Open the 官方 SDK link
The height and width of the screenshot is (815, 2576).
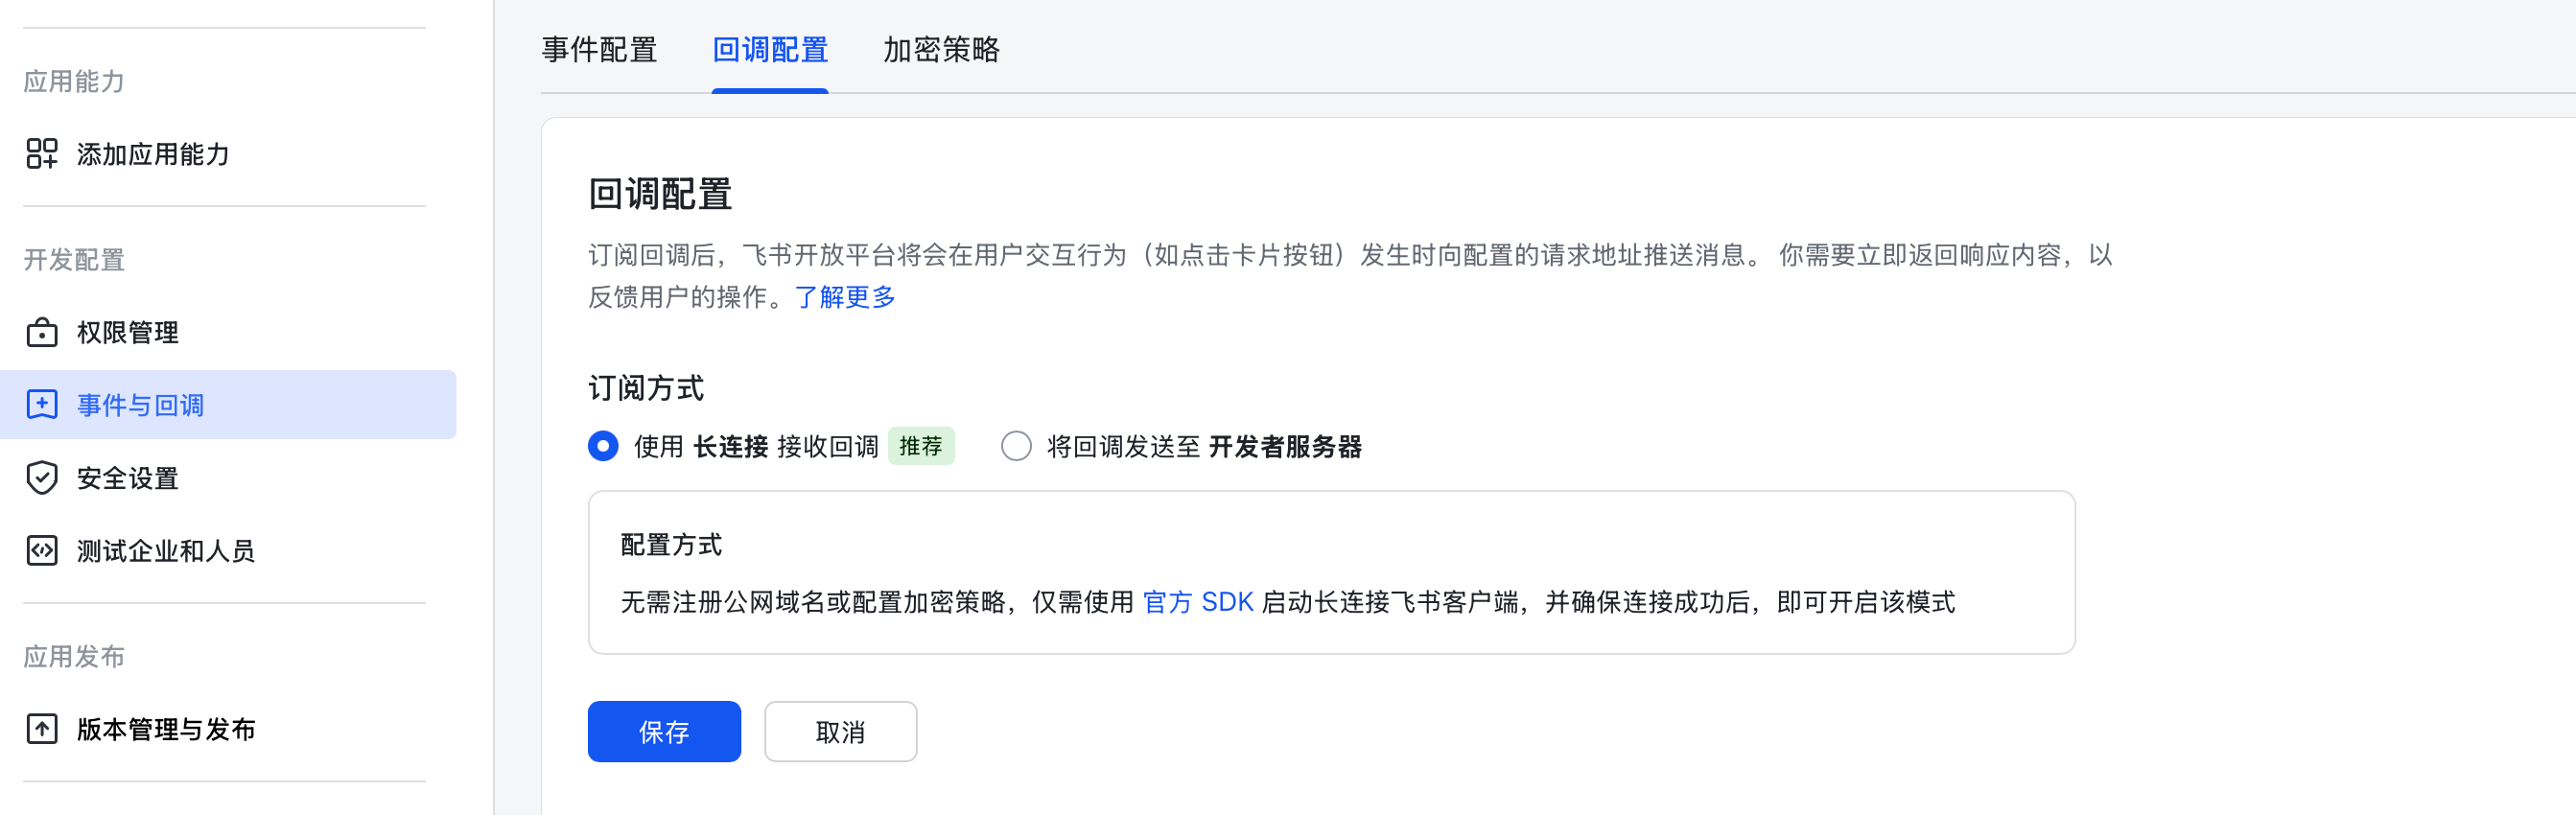coord(1197,602)
